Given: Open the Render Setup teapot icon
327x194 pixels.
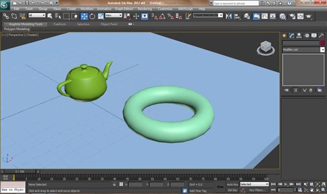Looking at the screenshot, I should click(x=292, y=16).
